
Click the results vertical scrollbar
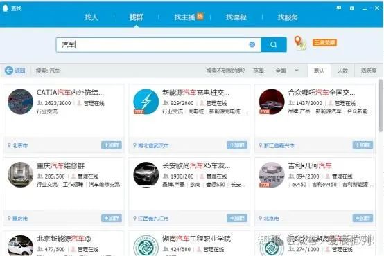pos(381,106)
